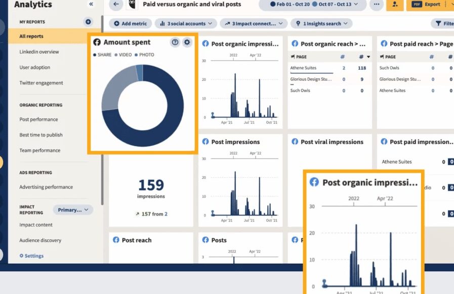Click the Settings gear icon in sidebar
Viewport: 454px width, 294px height.
21,256
